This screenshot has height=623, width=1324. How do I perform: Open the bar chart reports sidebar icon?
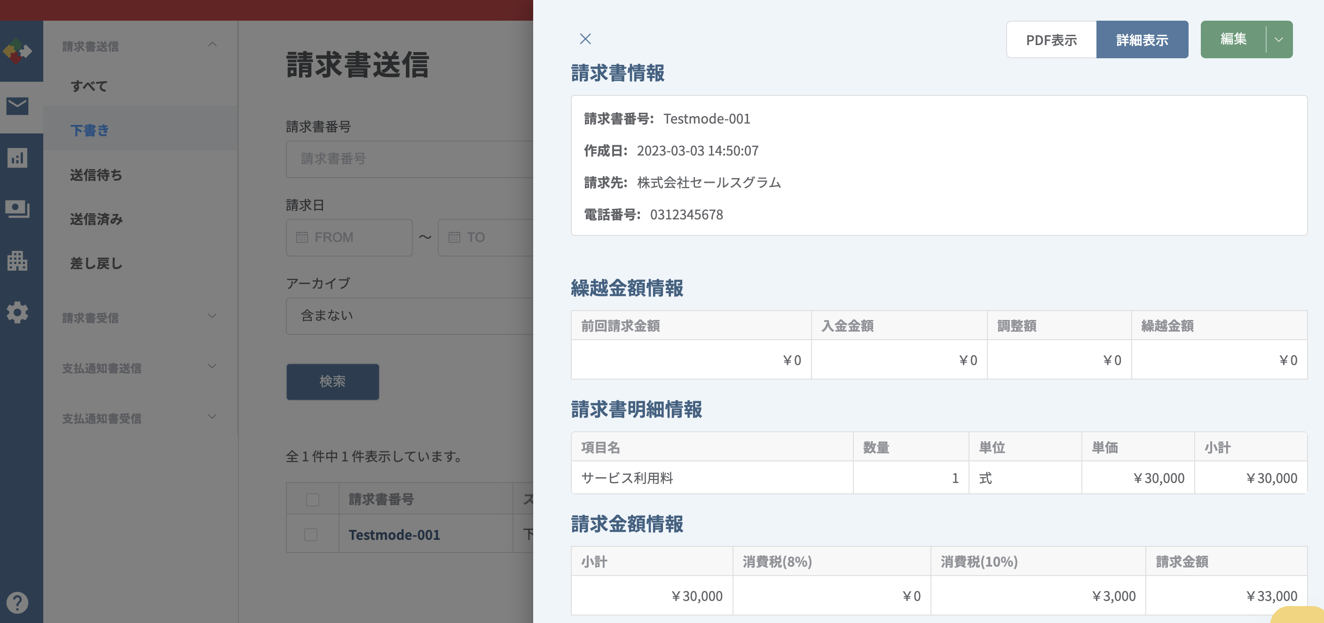(x=17, y=158)
